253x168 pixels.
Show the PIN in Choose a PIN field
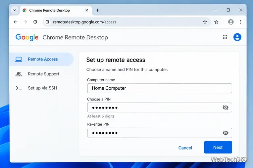point(226,107)
